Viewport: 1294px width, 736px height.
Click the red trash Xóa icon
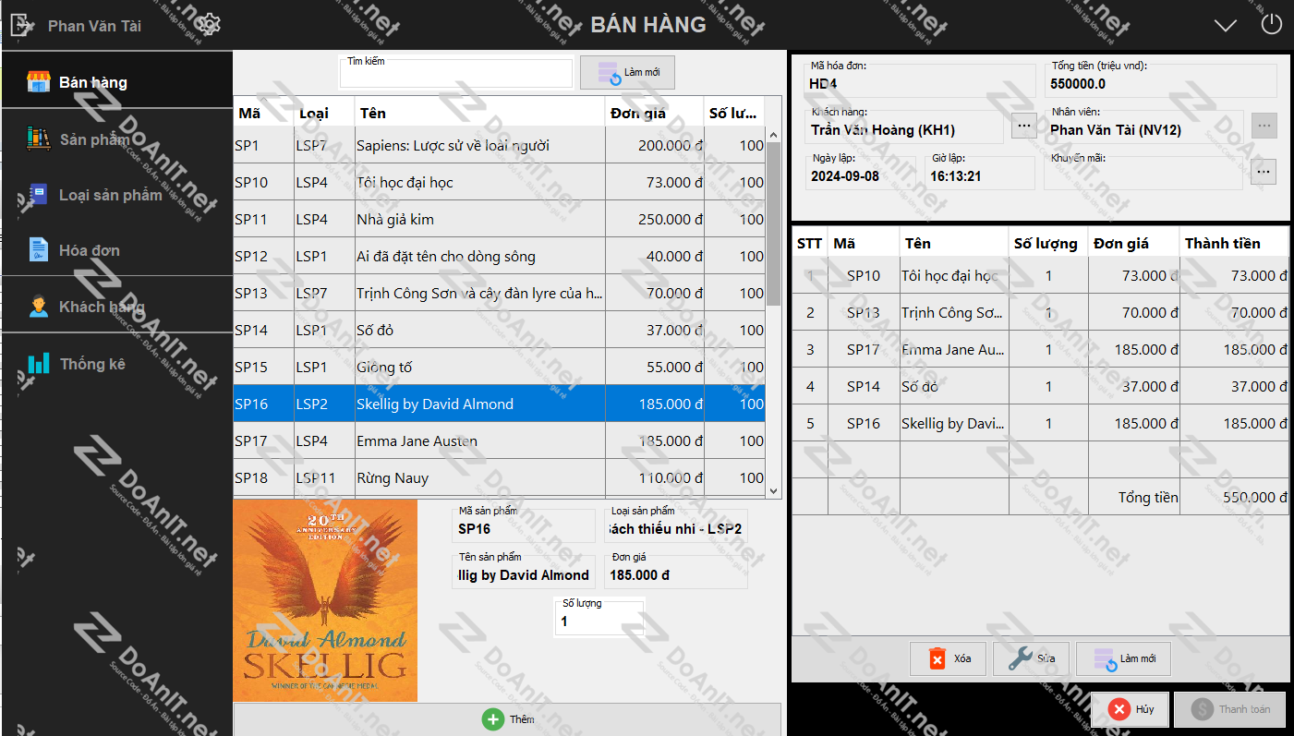click(x=937, y=658)
